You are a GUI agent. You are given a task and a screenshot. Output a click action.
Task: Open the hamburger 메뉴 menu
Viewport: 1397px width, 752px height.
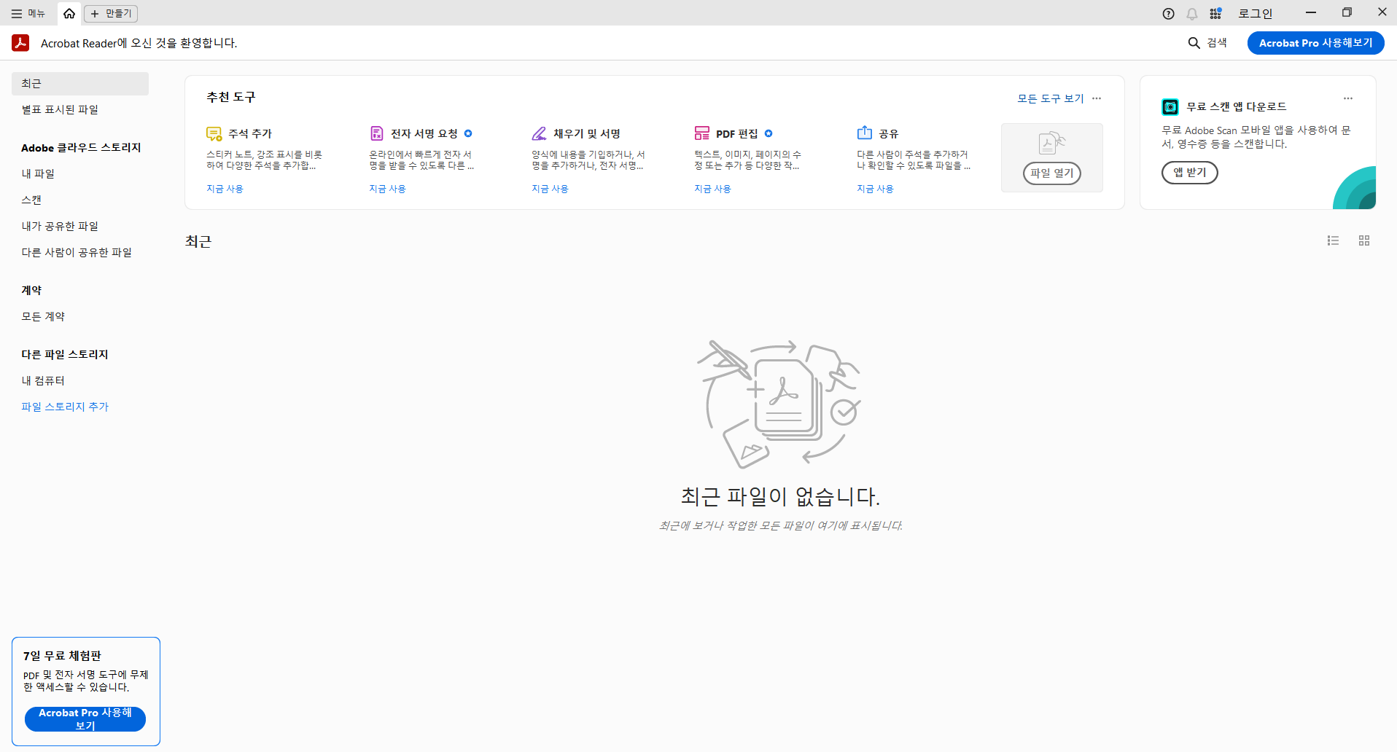28,13
